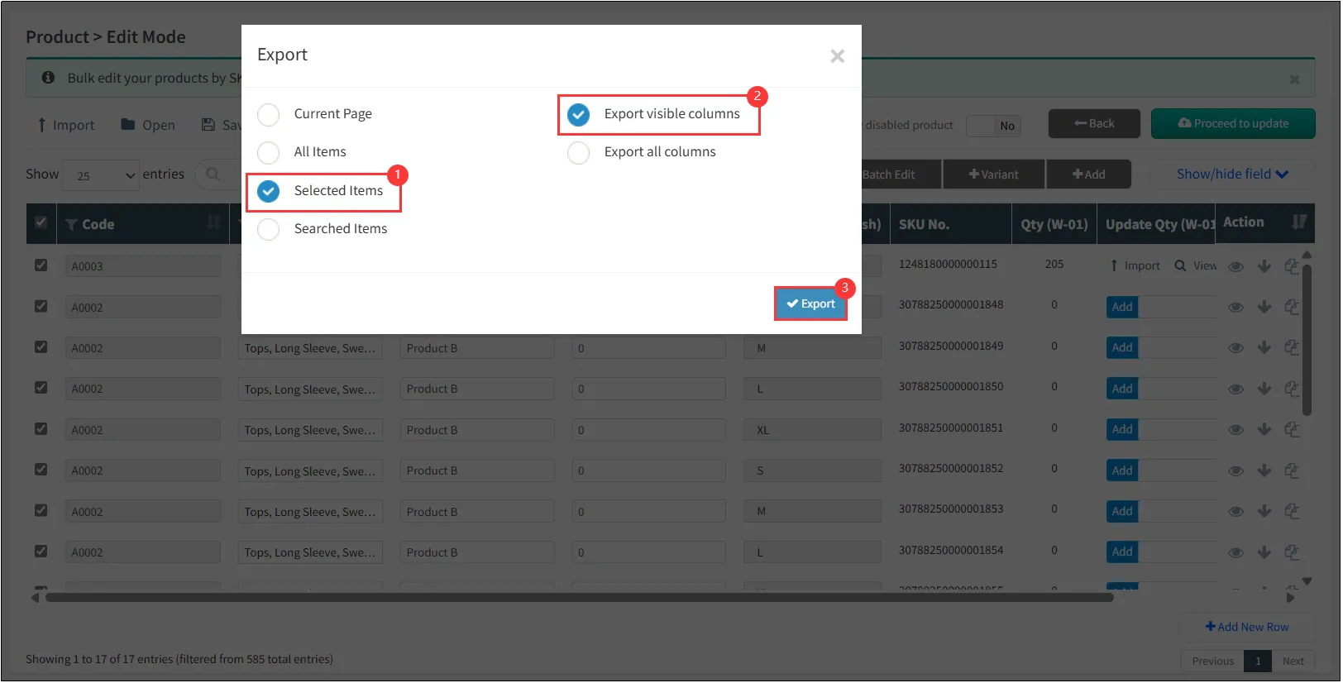1343x683 pixels.
Task: Select the Current Page radio option
Action: [269, 114]
